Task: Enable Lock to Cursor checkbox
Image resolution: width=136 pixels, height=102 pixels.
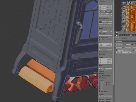Action: (x=99, y=37)
